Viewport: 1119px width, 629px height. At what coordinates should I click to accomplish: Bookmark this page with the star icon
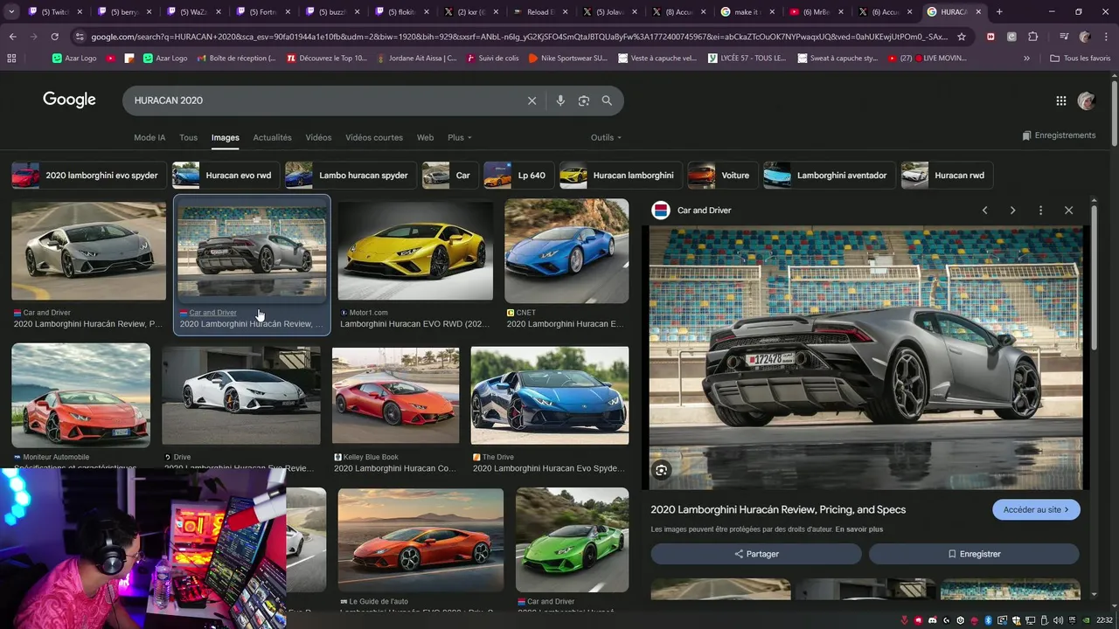[962, 37]
